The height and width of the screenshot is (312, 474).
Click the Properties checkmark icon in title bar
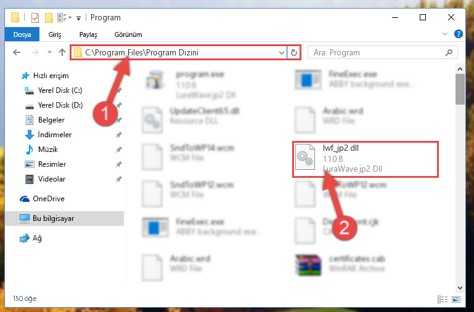35,17
